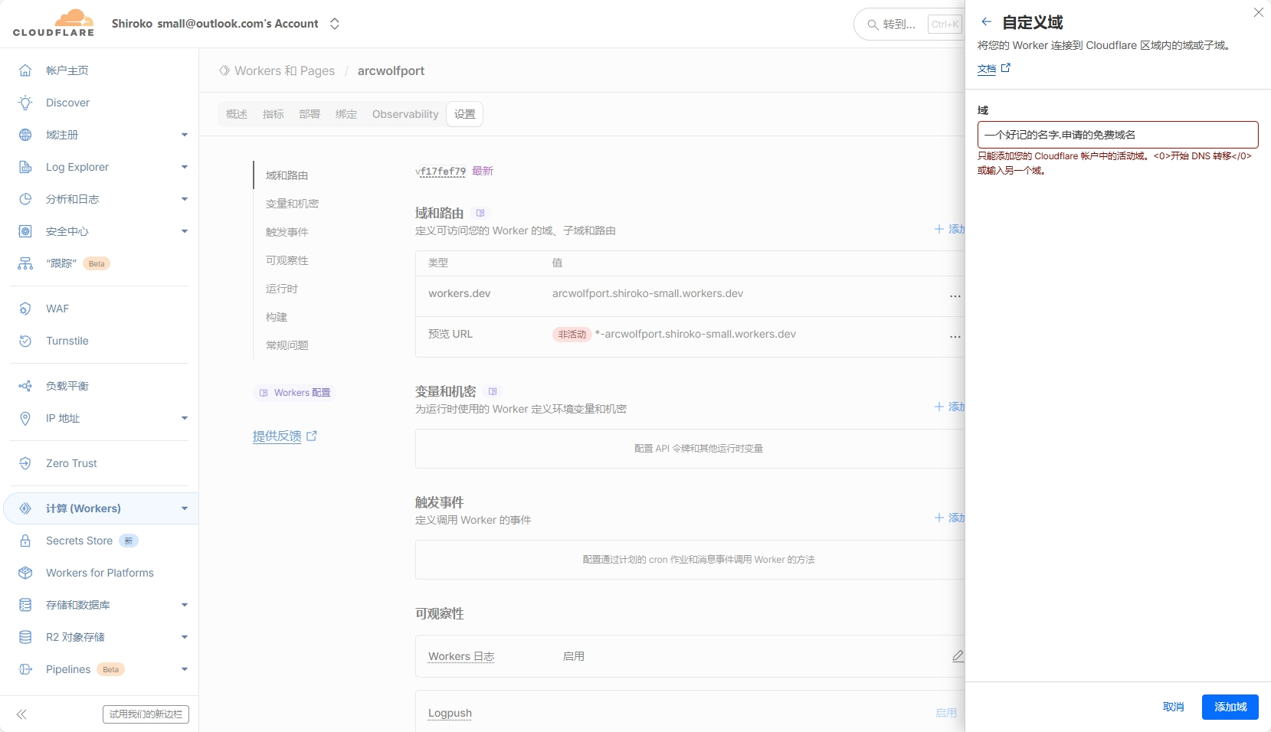Select 变量和机密 in settings navigation
This screenshot has width=1271, height=732.
[x=292, y=204]
